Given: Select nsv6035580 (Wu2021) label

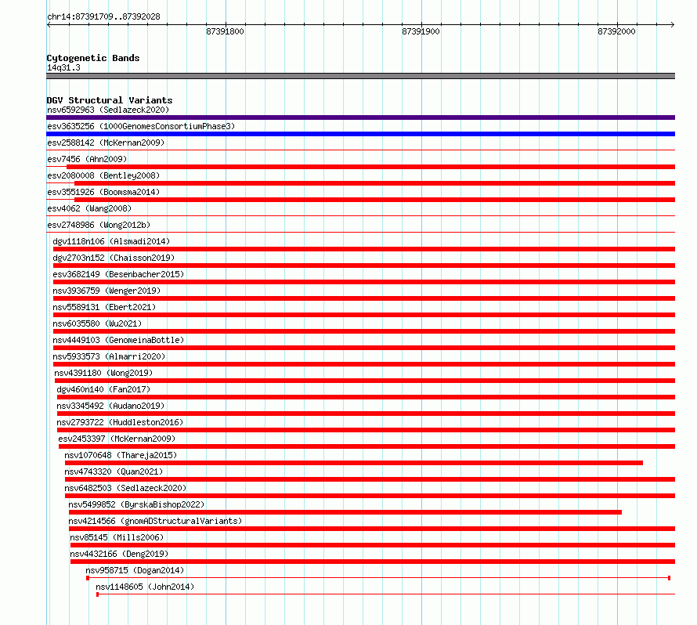Looking at the screenshot, I should pyautogui.click(x=97, y=323).
